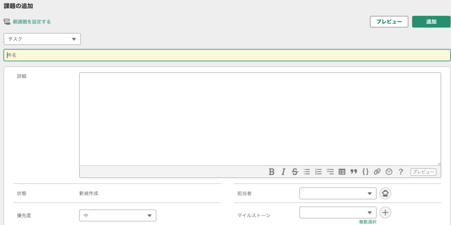Viewport: 451px width, 225px height.
Task: Open formatting help question mark icon
Action: pyautogui.click(x=401, y=172)
